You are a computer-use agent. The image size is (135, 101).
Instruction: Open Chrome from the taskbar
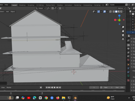click(46, 98)
